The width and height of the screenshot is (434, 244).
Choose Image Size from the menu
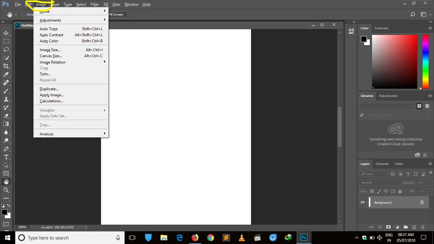(x=71, y=50)
